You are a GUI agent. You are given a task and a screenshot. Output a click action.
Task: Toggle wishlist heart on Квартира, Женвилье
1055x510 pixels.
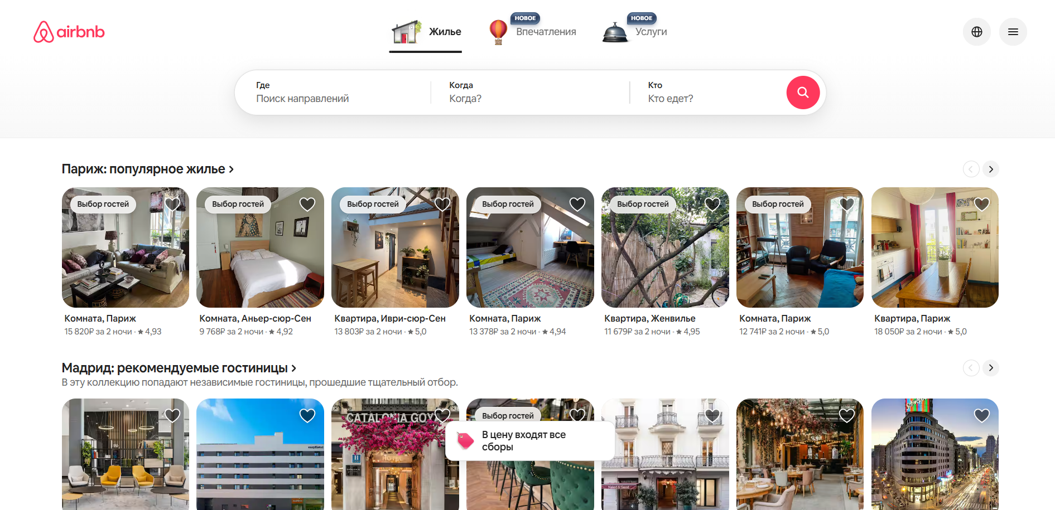point(712,205)
